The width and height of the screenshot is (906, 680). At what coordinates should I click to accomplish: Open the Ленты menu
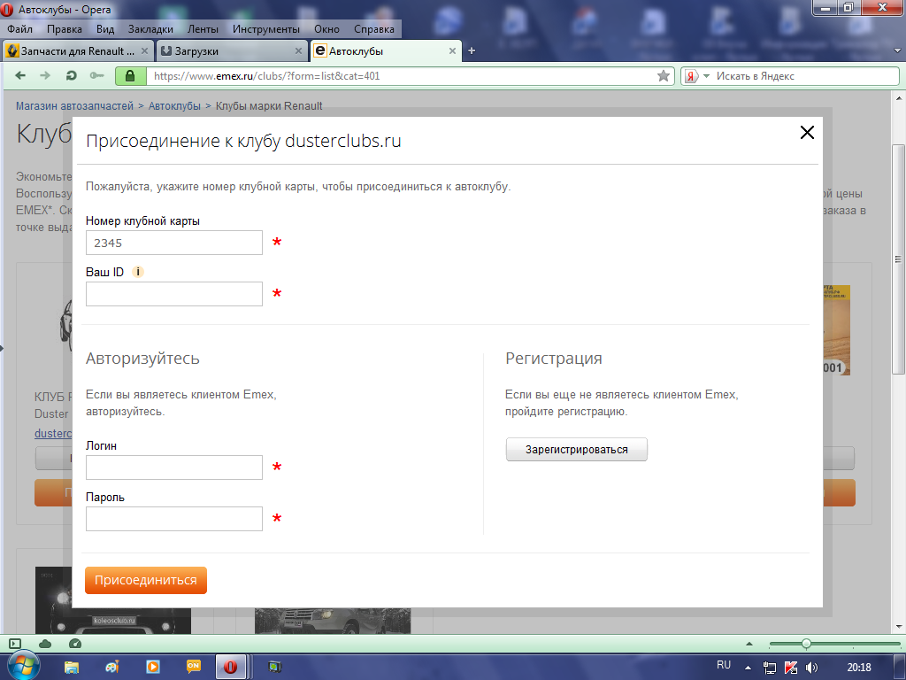(x=203, y=29)
